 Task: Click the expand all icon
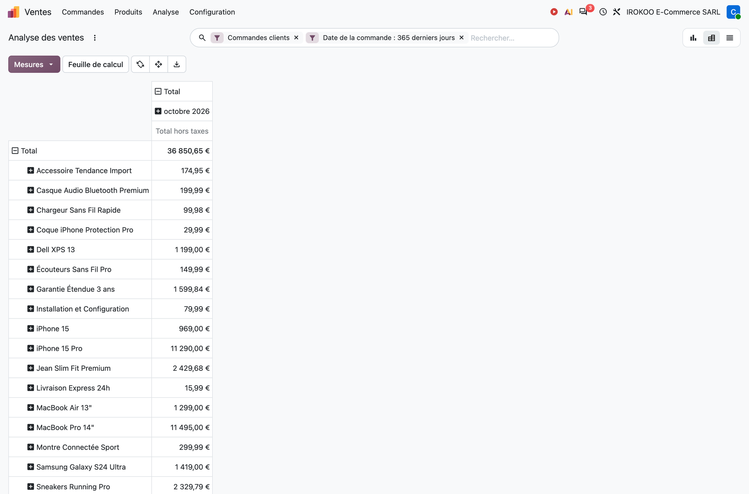coord(159,64)
